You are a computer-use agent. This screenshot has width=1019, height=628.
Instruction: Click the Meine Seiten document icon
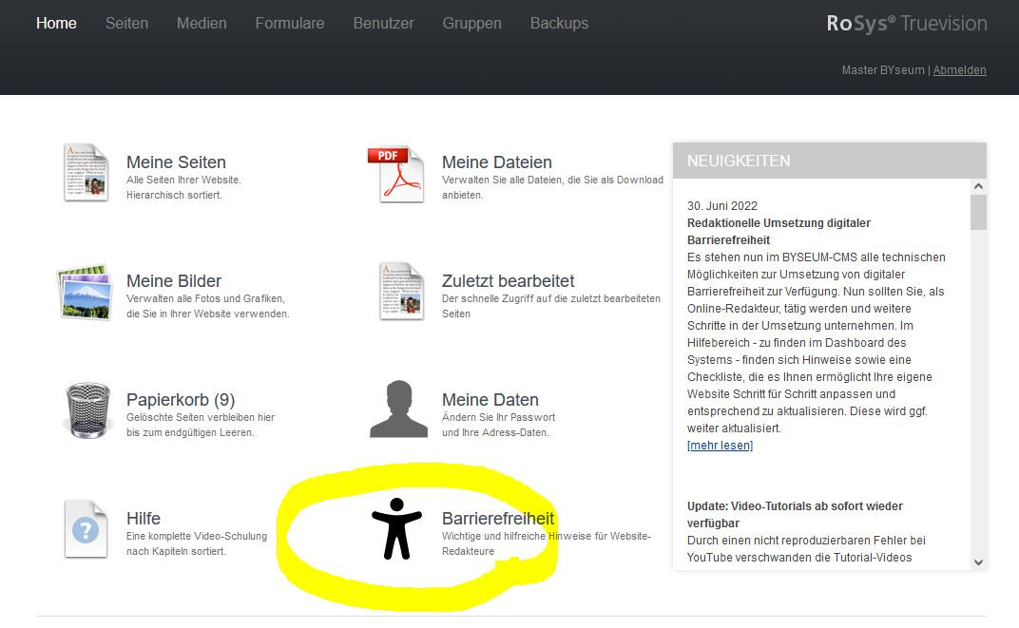coord(86,172)
